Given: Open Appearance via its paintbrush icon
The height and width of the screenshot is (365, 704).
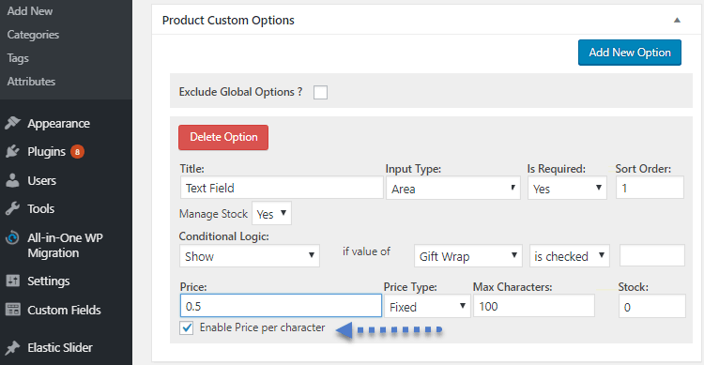Looking at the screenshot, I should pos(12,123).
